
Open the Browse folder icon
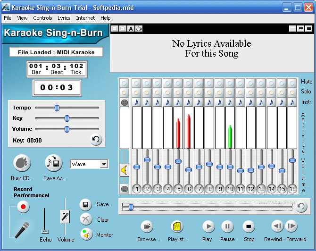(x=147, y=226)
